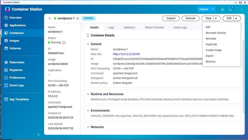248x140 pixels.
Task: Click image name wordpress:latest in sidebar
Action: 58,64
